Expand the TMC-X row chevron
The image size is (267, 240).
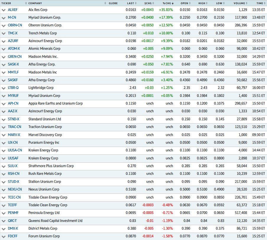[4, 33]
